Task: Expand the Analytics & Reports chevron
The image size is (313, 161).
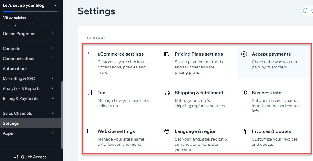Action: coord(53,88)
